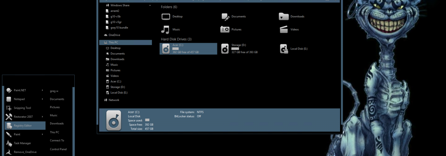Open Documents from start menu right column

coord(57,99)
